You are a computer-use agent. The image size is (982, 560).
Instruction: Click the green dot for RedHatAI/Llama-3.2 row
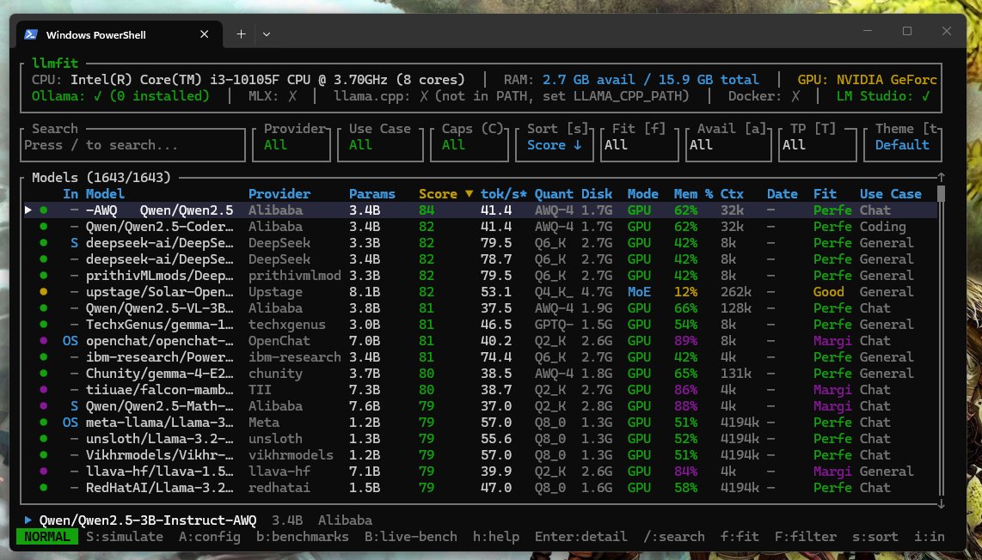tap(43, 487)
